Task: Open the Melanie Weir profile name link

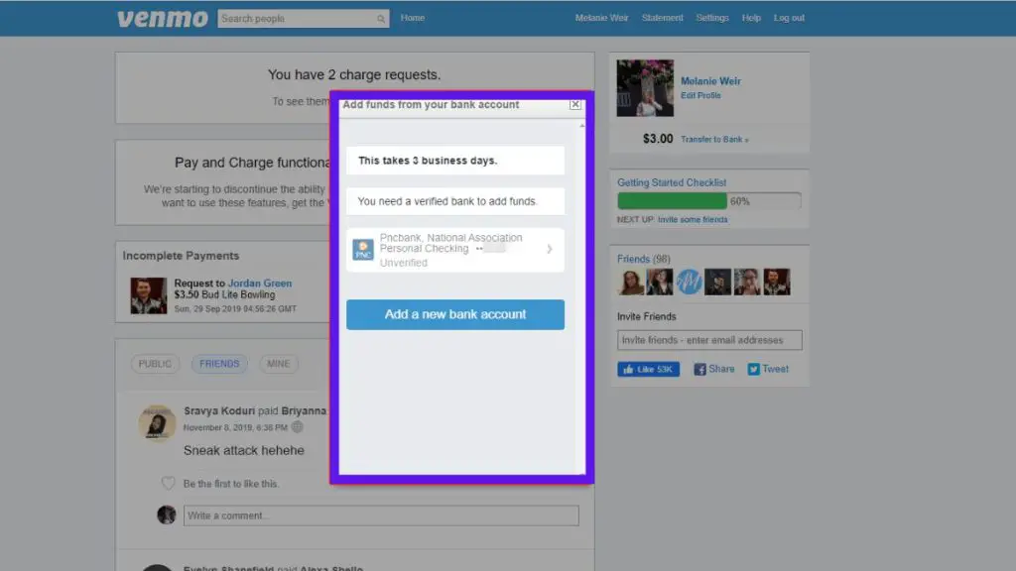Action: (710, 81)
